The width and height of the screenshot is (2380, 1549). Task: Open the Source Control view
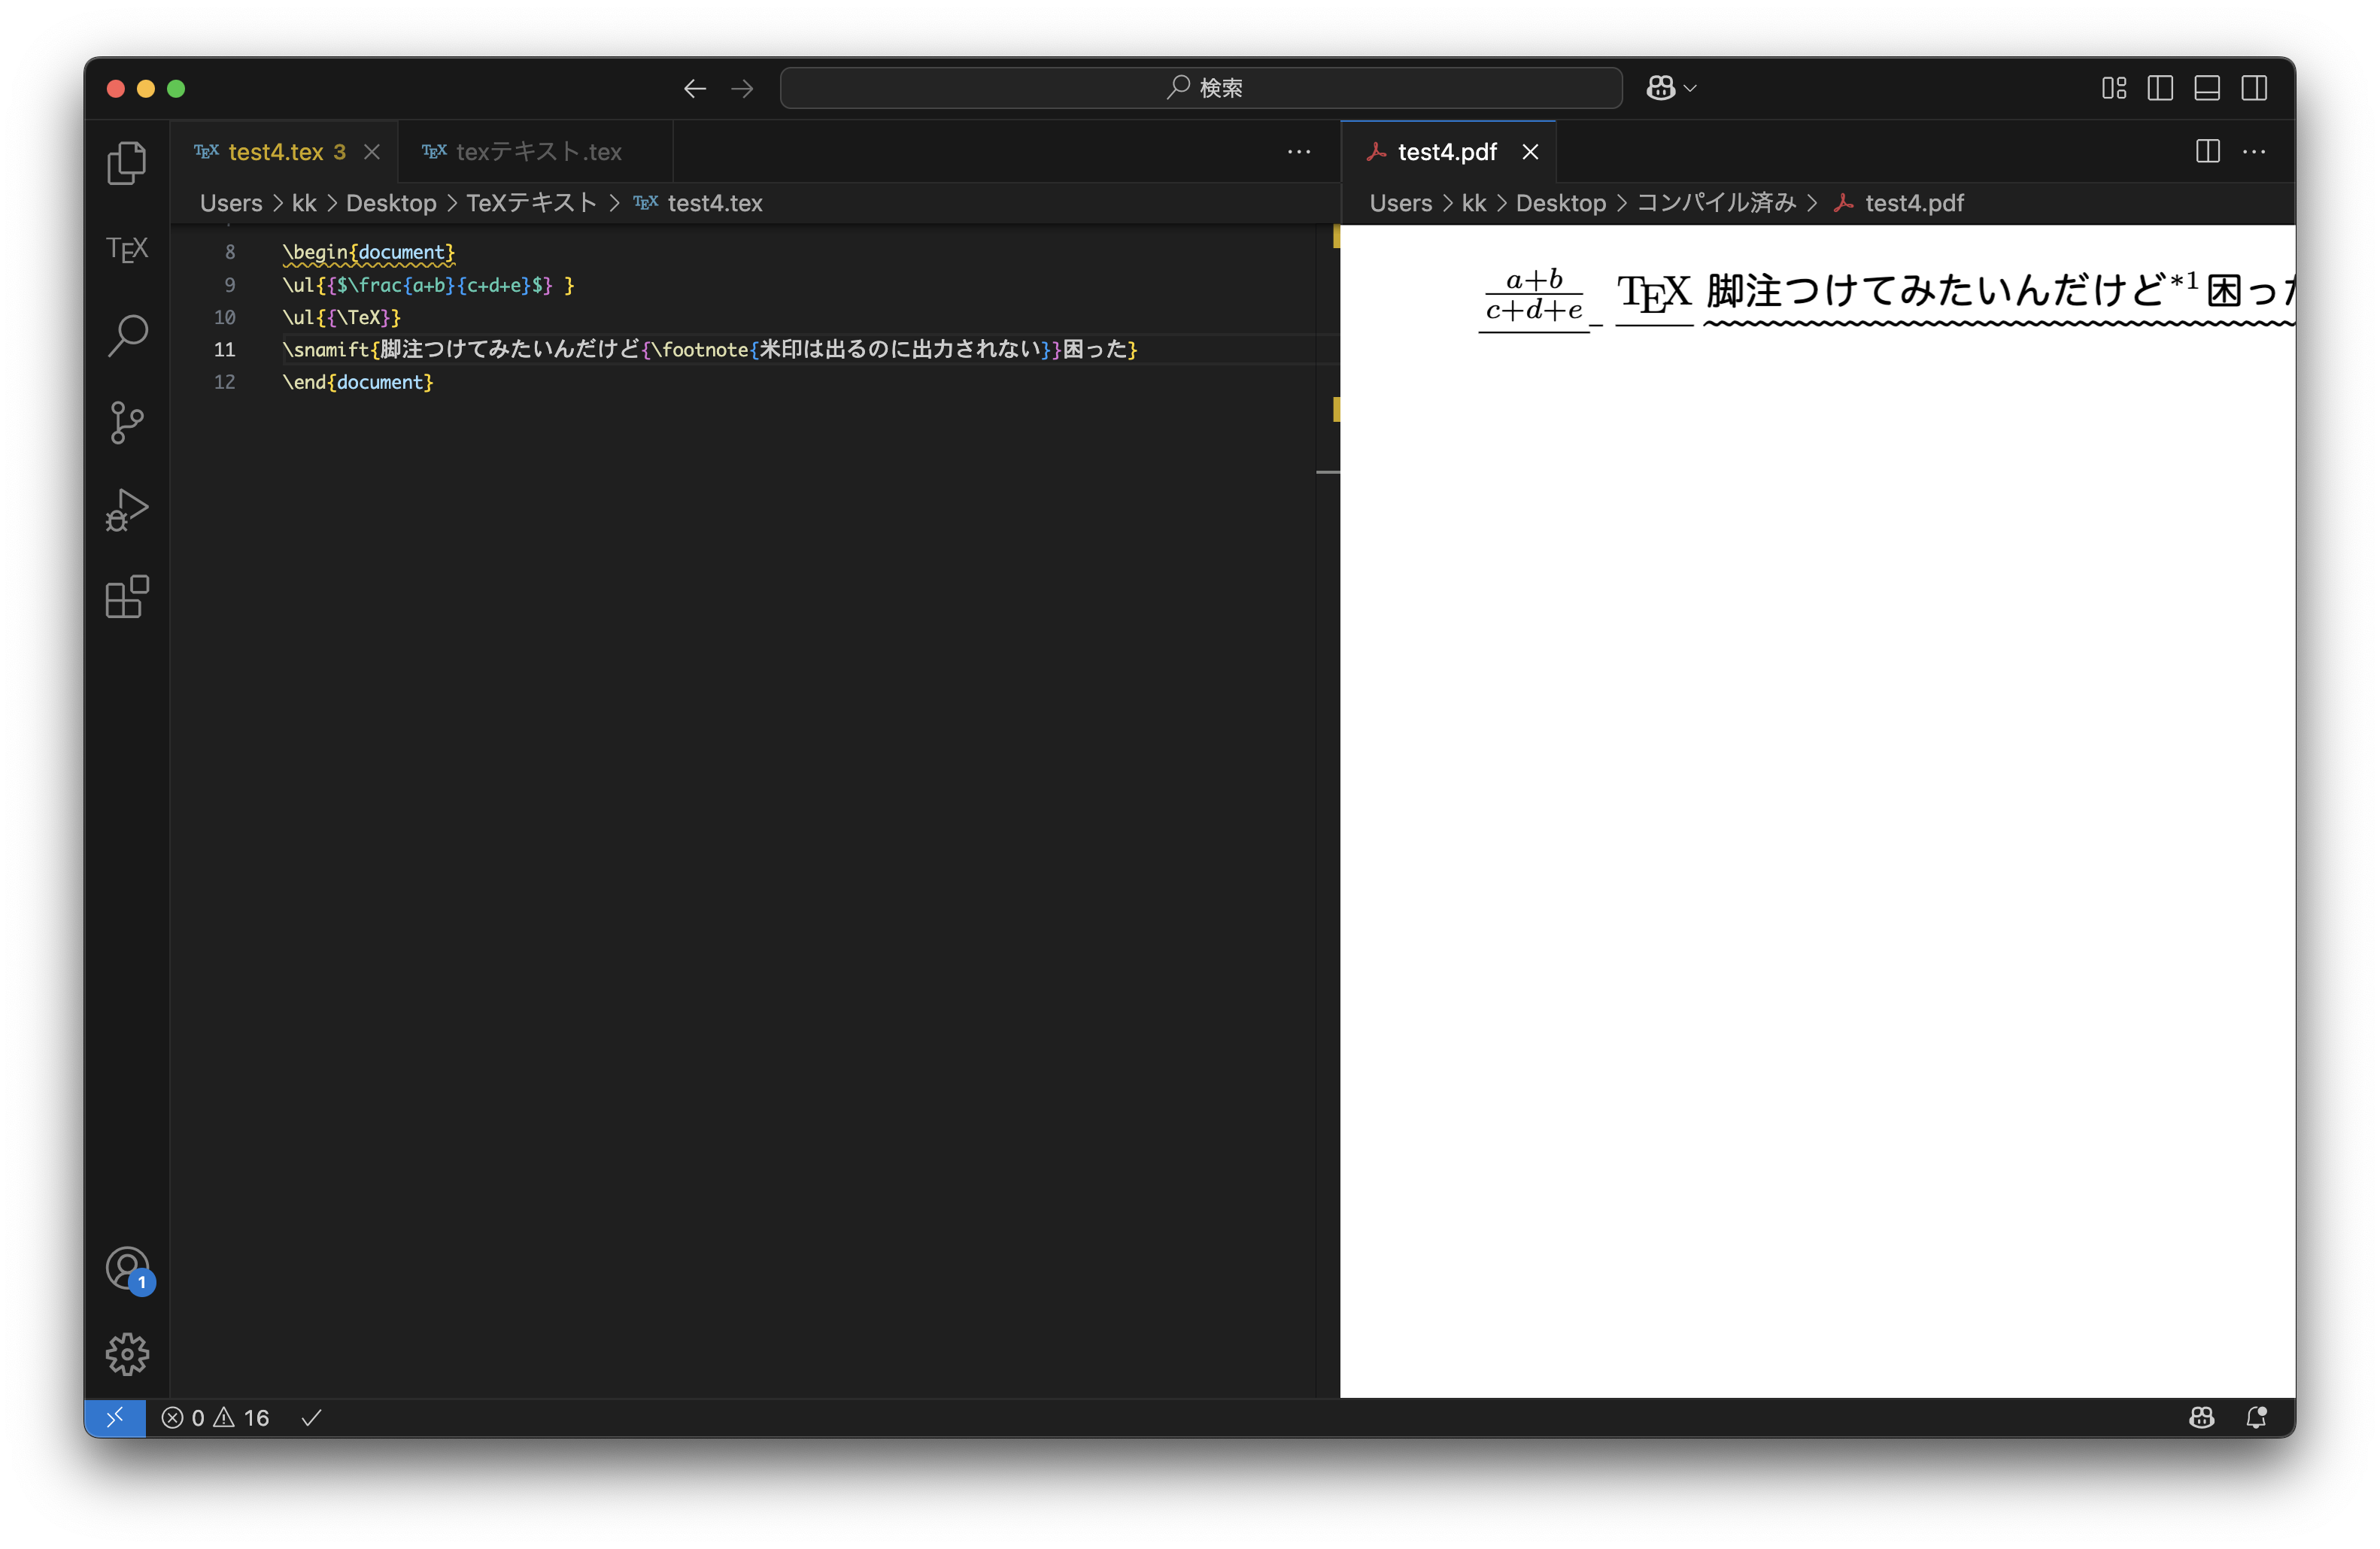127,423
